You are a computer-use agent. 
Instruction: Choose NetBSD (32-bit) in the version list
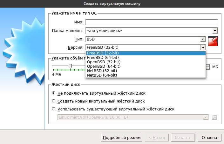point(146,71)
